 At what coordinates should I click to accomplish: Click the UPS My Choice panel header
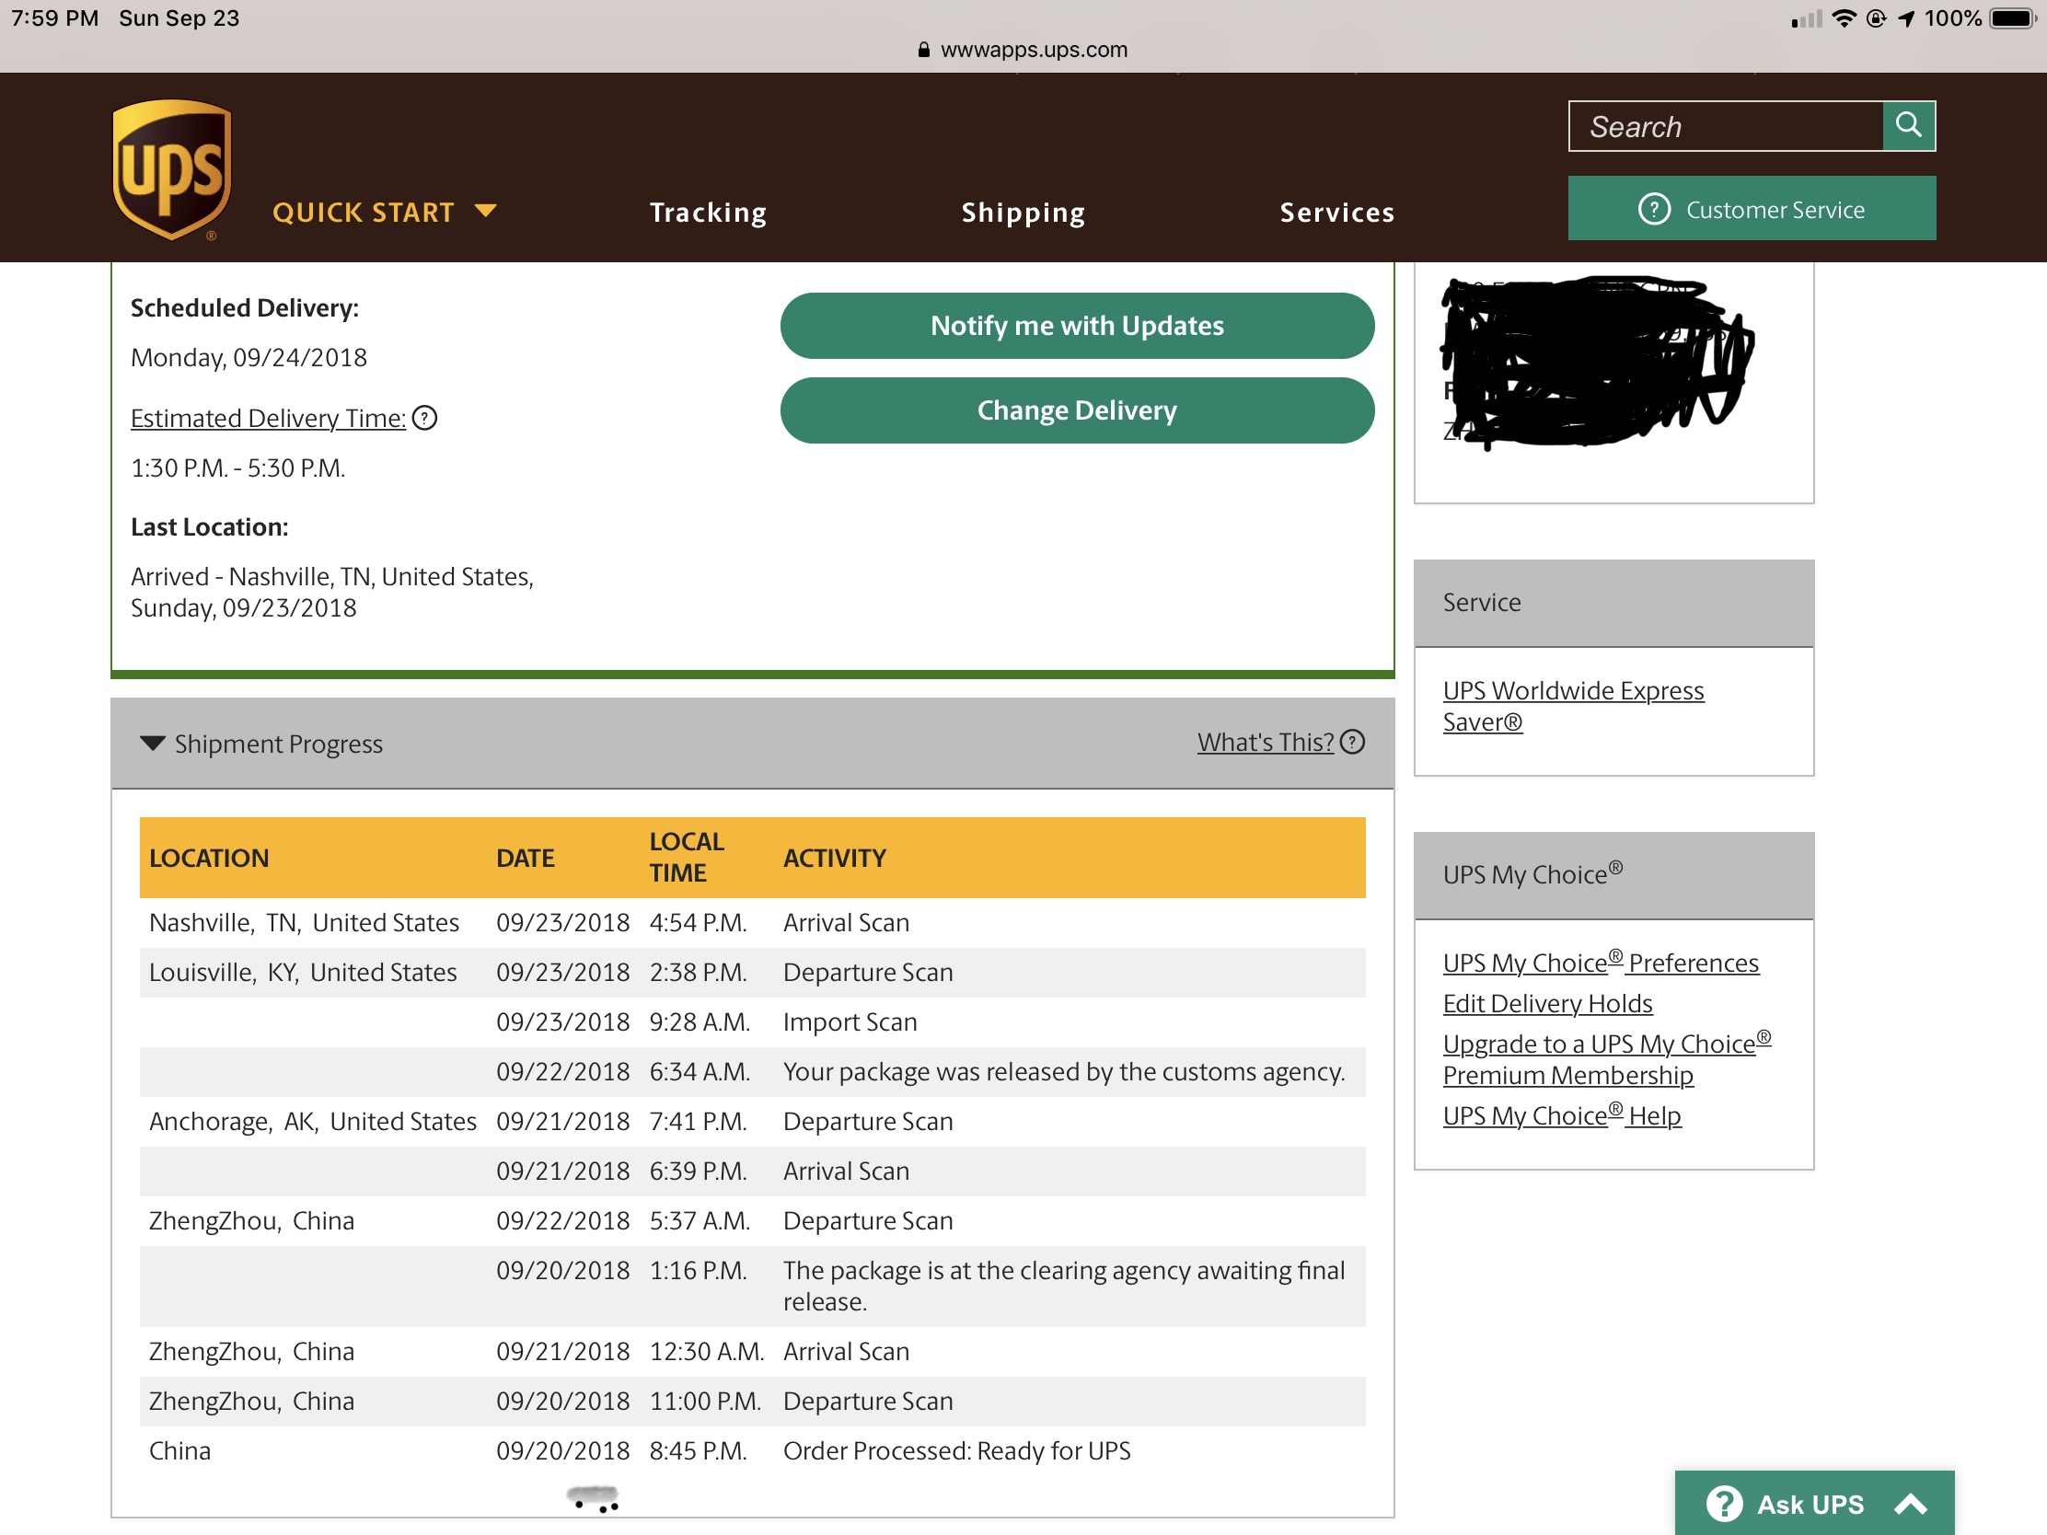click(1613, 874)
